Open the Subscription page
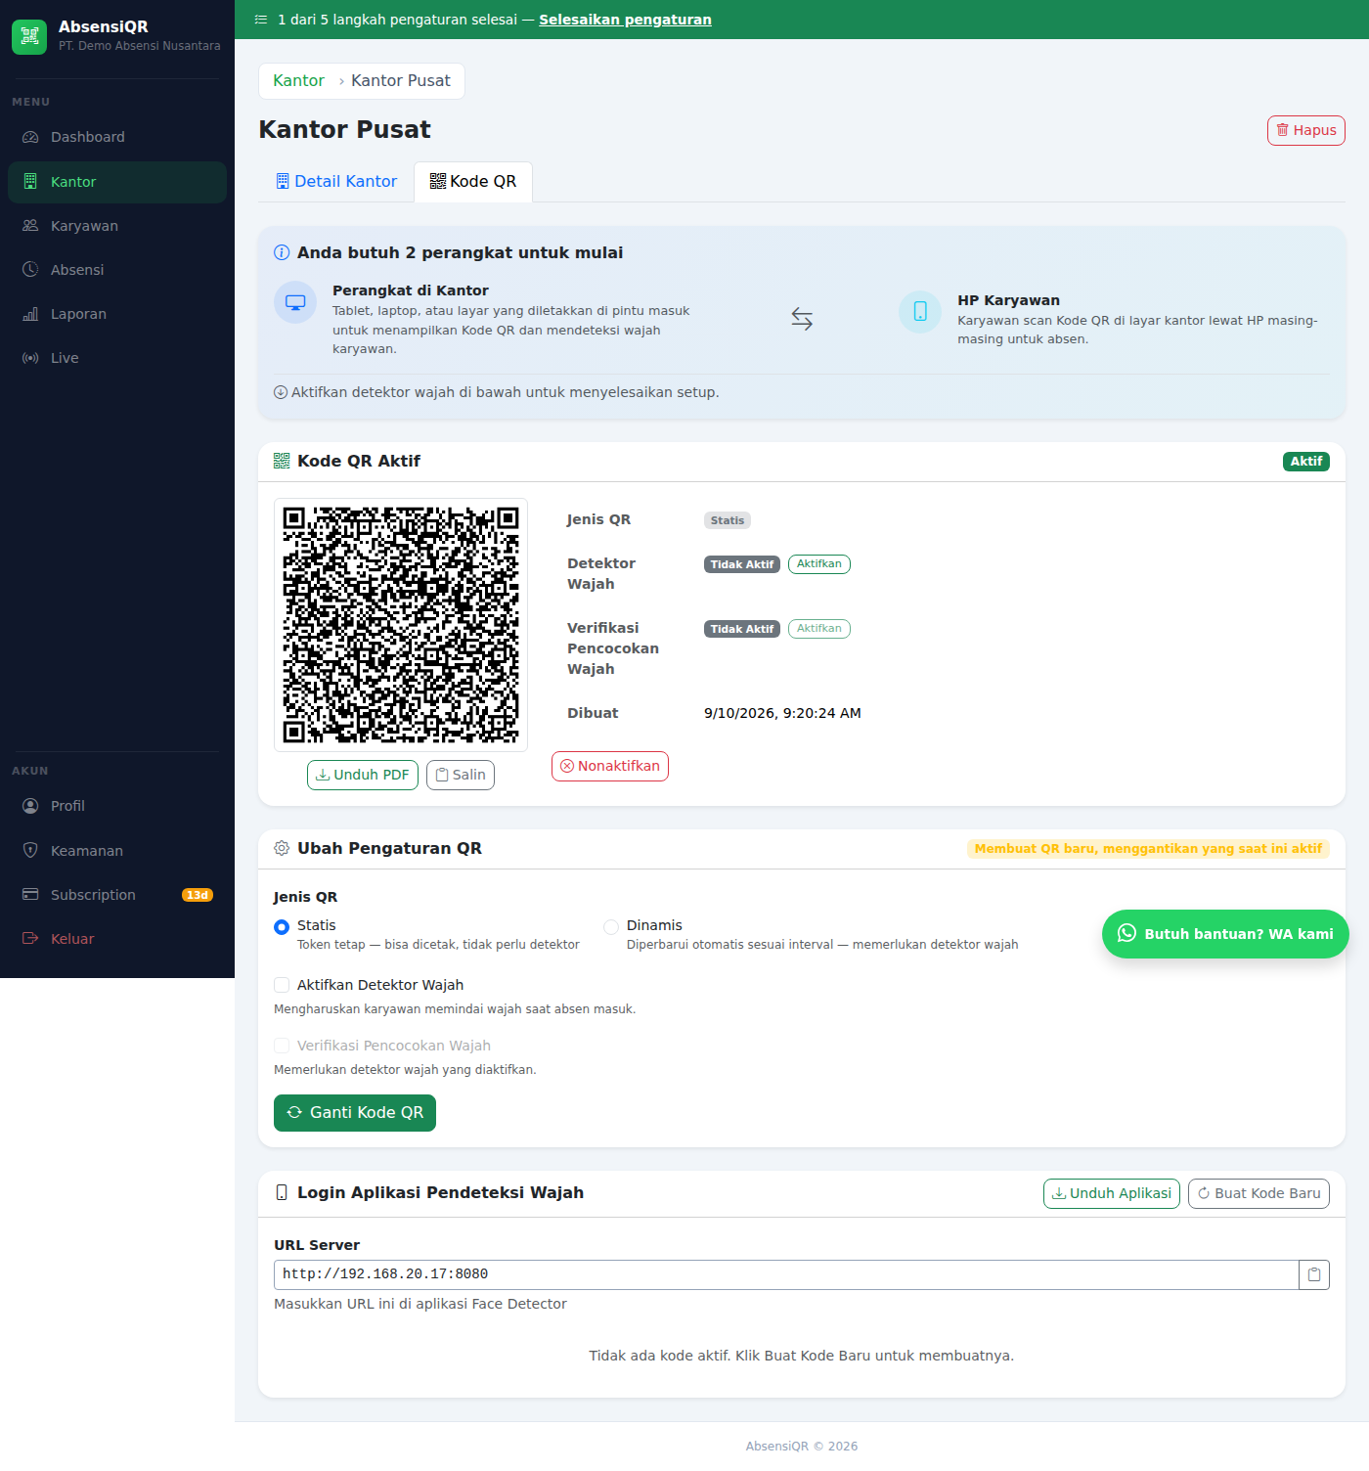This screenshot has height=1471, width=1369. pos(117,895)
